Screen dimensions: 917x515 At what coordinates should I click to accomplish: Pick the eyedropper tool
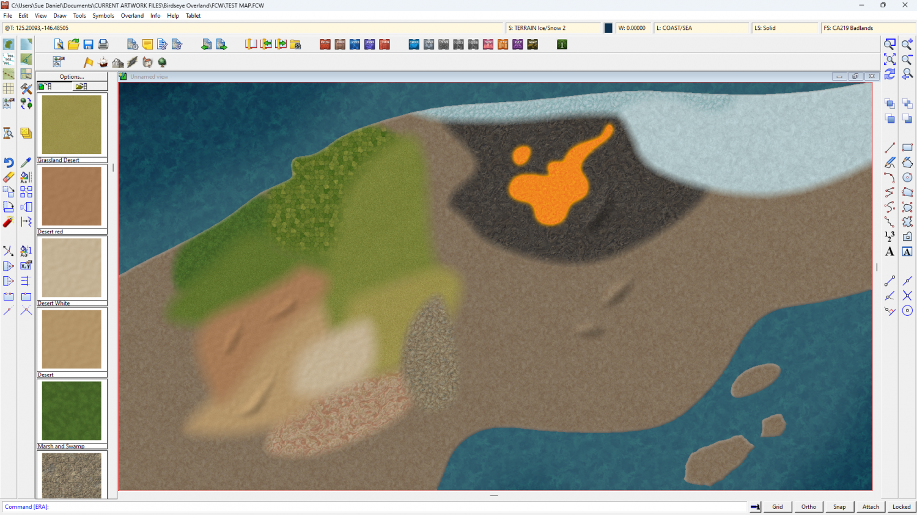tap(26, 163)
